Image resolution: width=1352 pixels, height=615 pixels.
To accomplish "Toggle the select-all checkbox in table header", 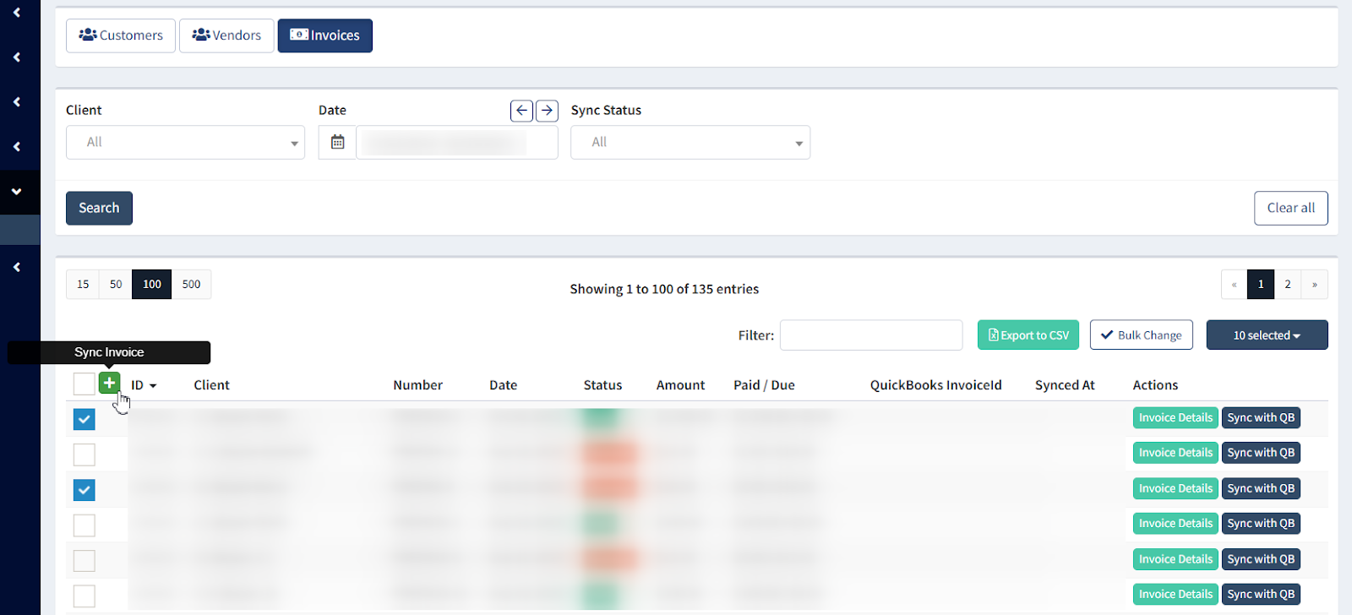I will [84, 384].
